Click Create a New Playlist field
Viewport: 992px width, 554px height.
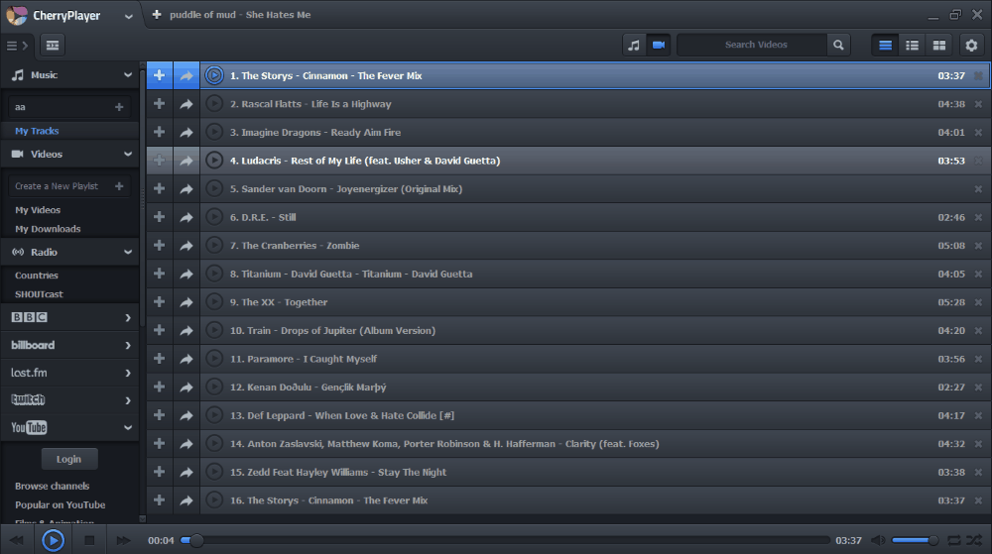pyautogui.click(x=61, y=186)
